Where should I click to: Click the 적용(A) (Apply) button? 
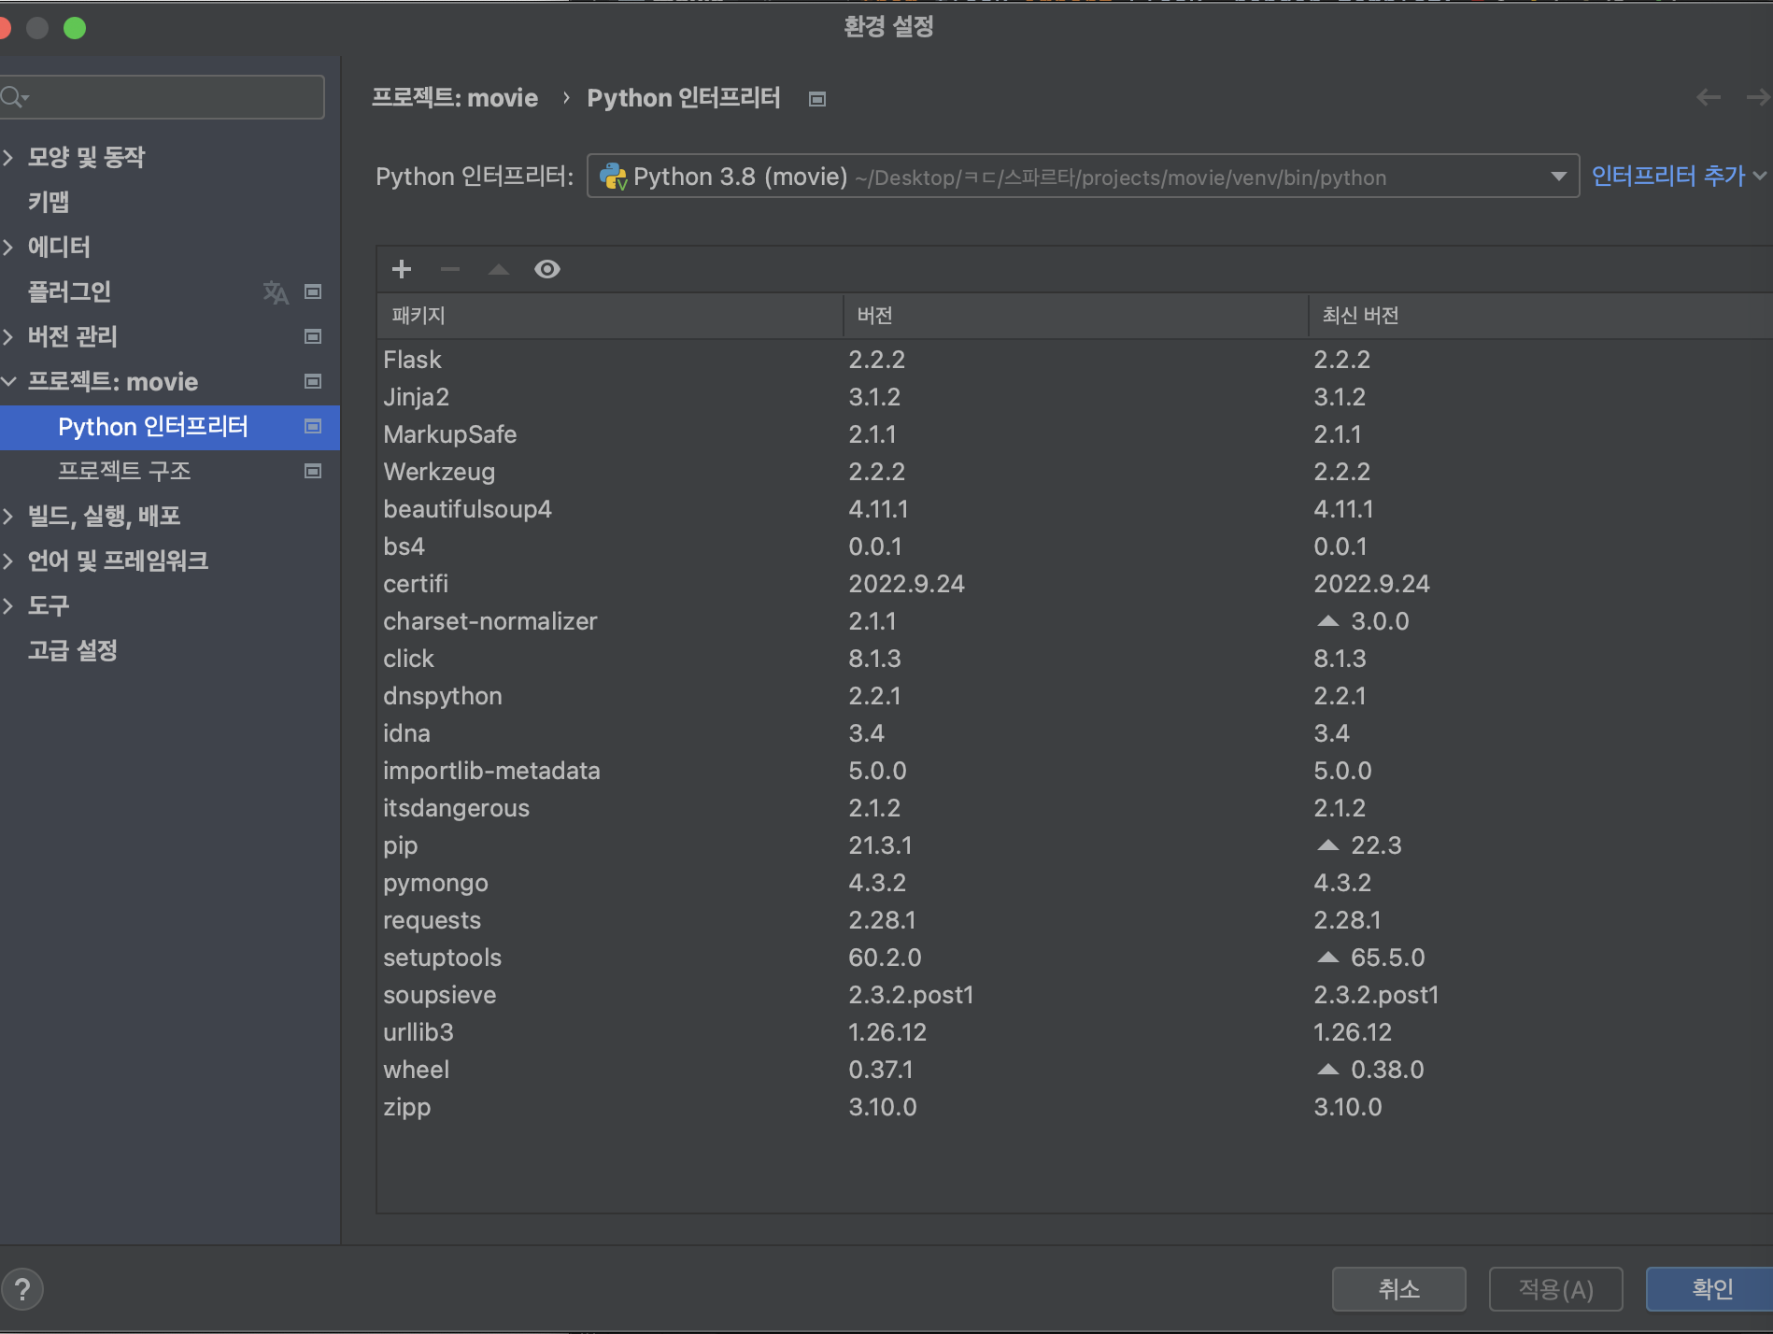pyautogui.click(x=1555, y=1289)
